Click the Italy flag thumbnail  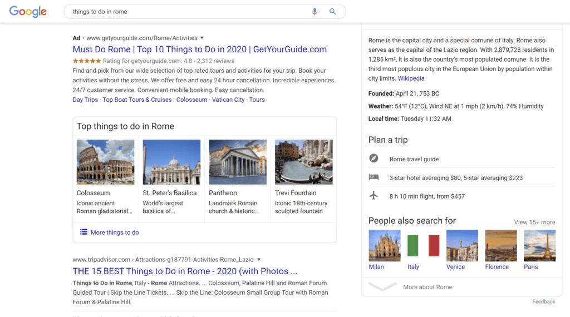[423, 245]
